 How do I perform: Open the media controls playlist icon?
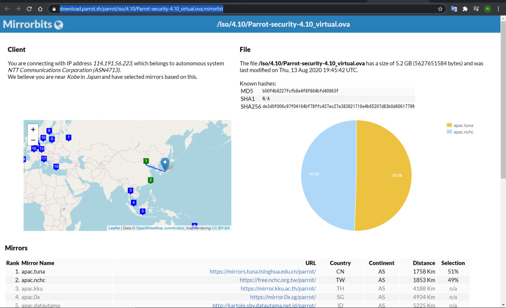pos(476,8)
